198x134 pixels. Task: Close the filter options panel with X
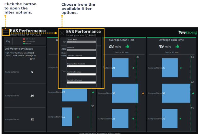(x=62, y=33)
